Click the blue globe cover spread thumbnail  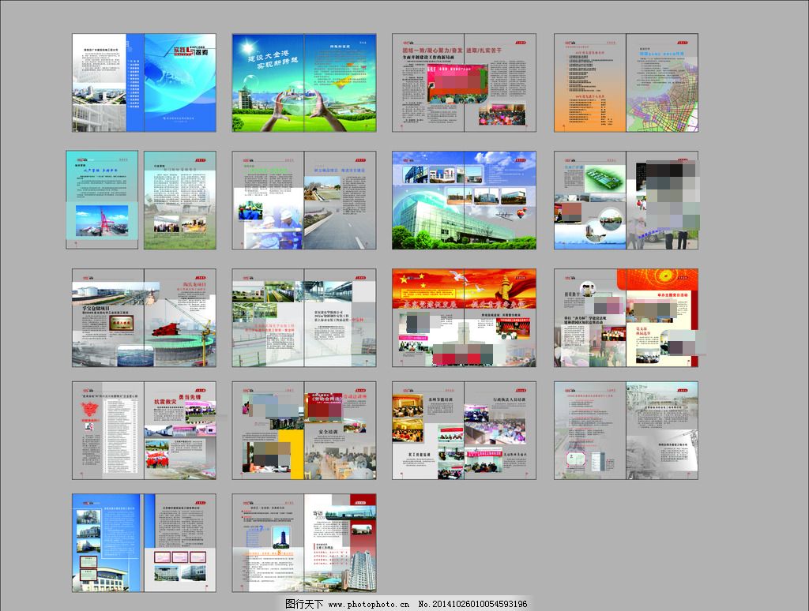pos(144,82)
